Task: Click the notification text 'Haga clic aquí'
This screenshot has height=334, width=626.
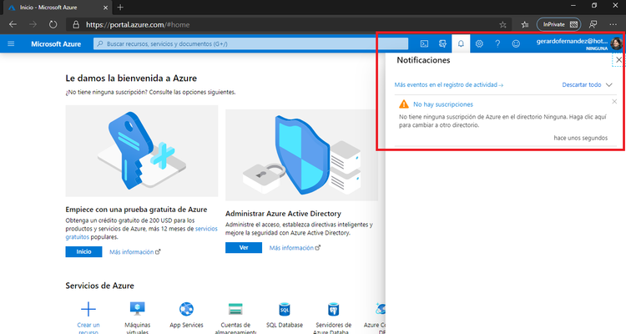Action: coord(588,117)
